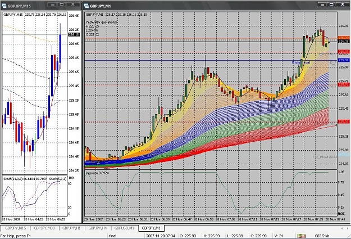Minimize the GBPJPY,M1 window
Viewport: 351px width, 239px height.
tap(322, 4)
